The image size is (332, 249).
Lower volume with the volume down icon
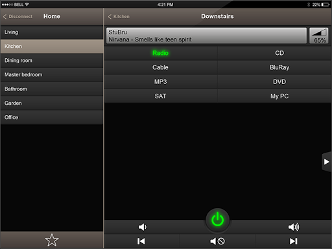[143, 227]
